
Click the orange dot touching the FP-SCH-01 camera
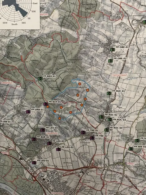(48, 107)
